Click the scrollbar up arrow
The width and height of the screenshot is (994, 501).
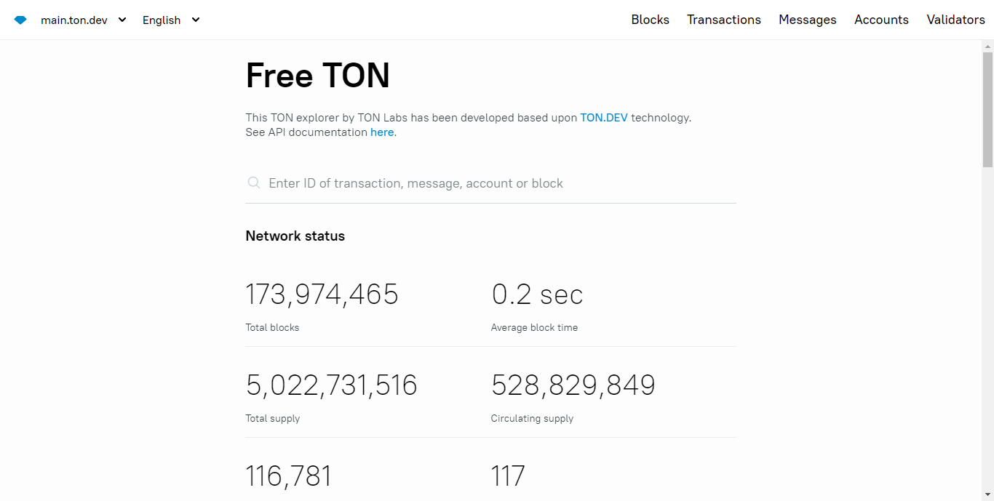[987, 46]
